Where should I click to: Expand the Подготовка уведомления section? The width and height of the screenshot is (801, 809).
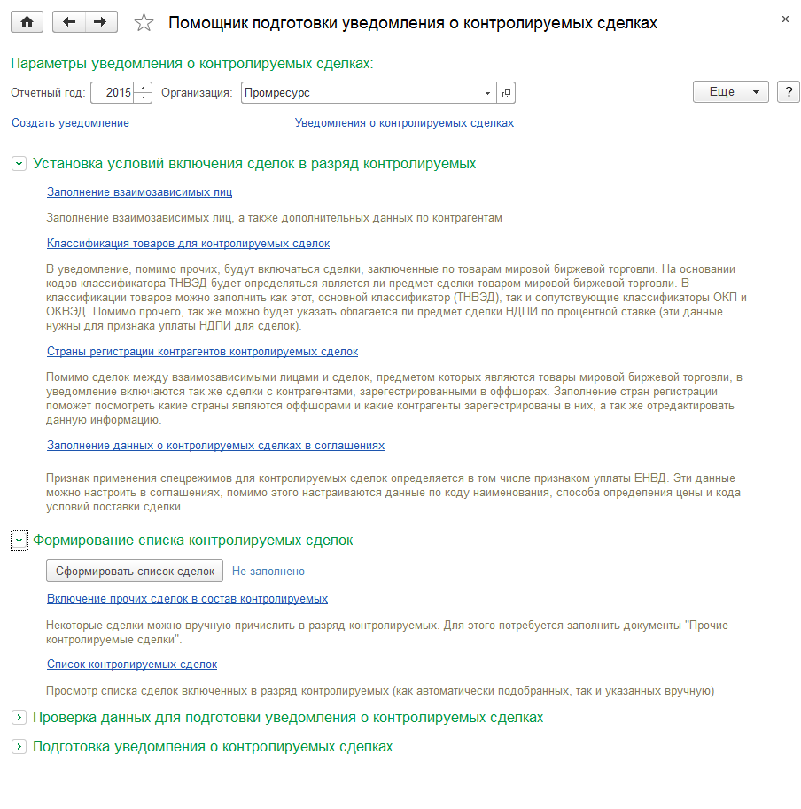[x=19, y=747]
